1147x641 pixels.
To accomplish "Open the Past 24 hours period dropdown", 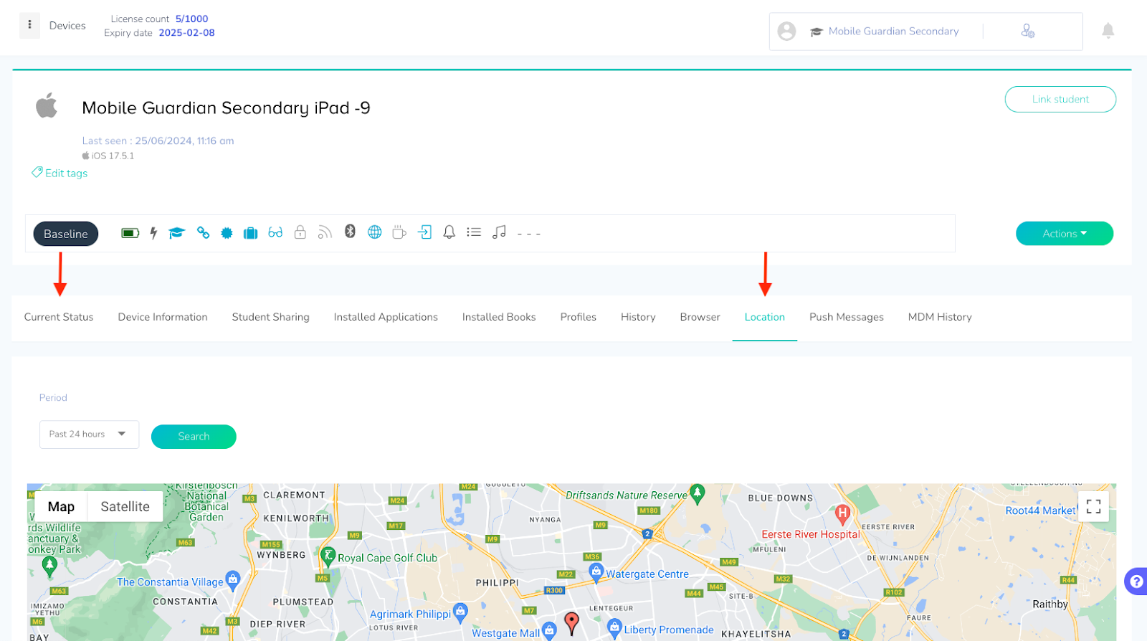I will pyautogui.click(x=89, y=435).
